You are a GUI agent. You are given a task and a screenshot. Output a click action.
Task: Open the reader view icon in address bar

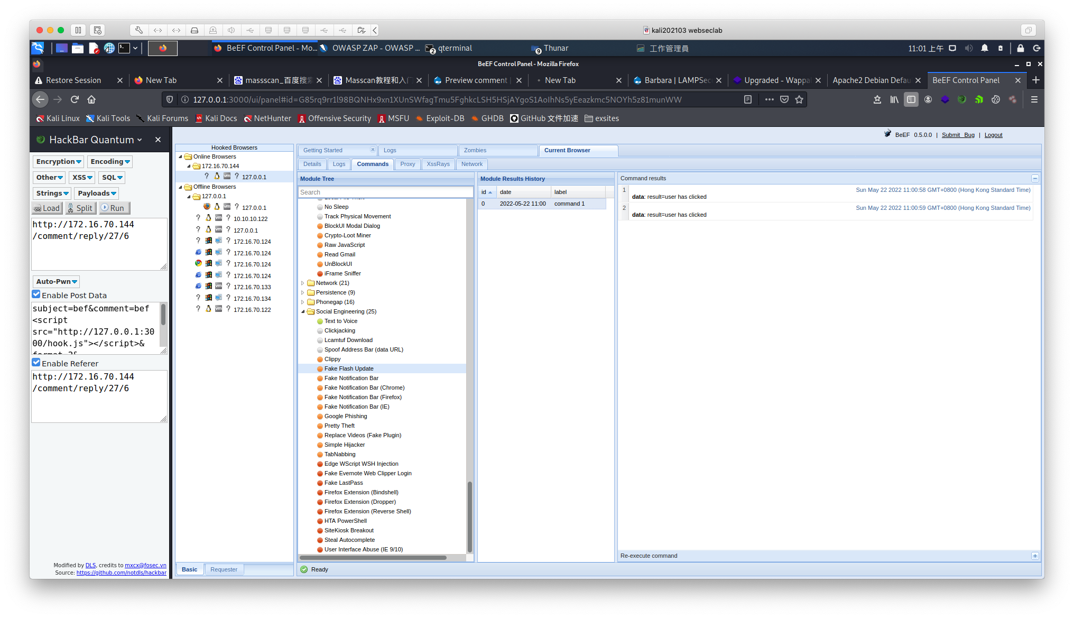748,99
